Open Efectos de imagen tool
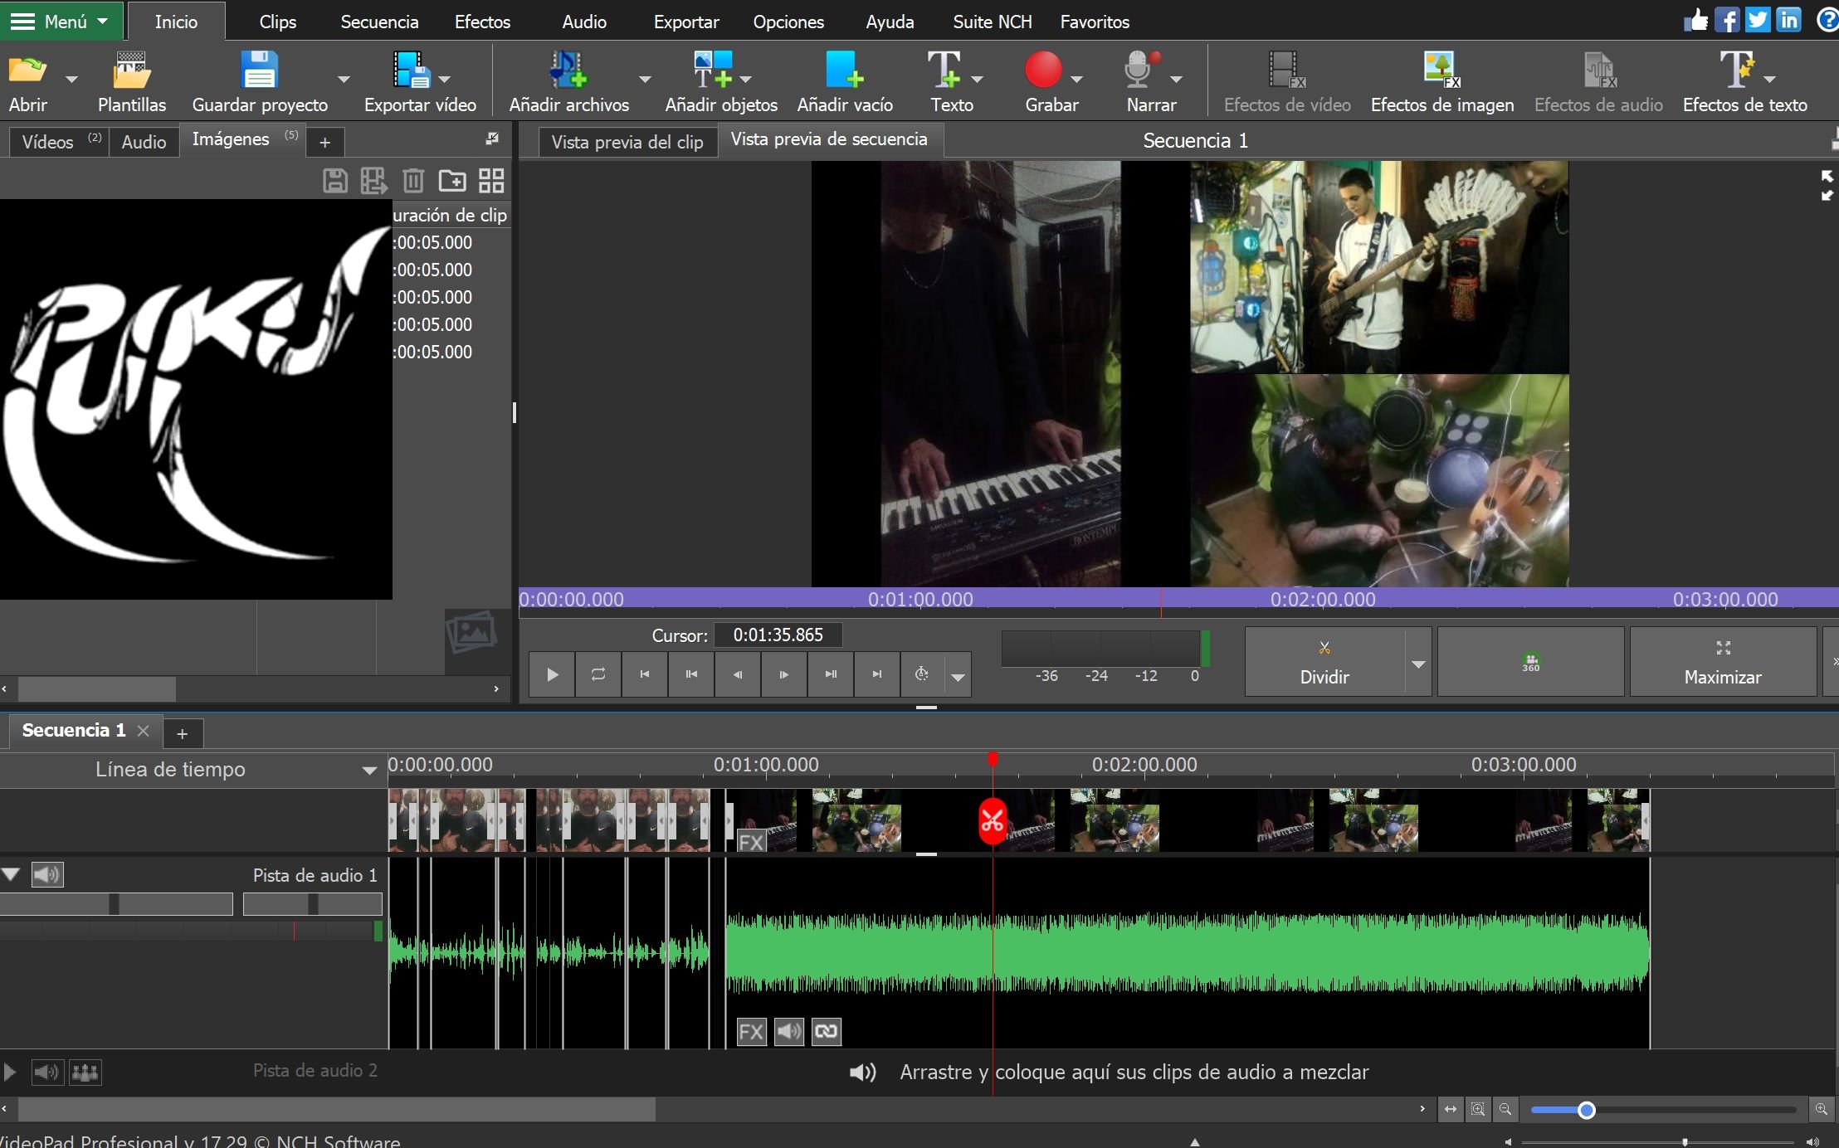The image size is (1839, 1148). [x=1441, y=71]
